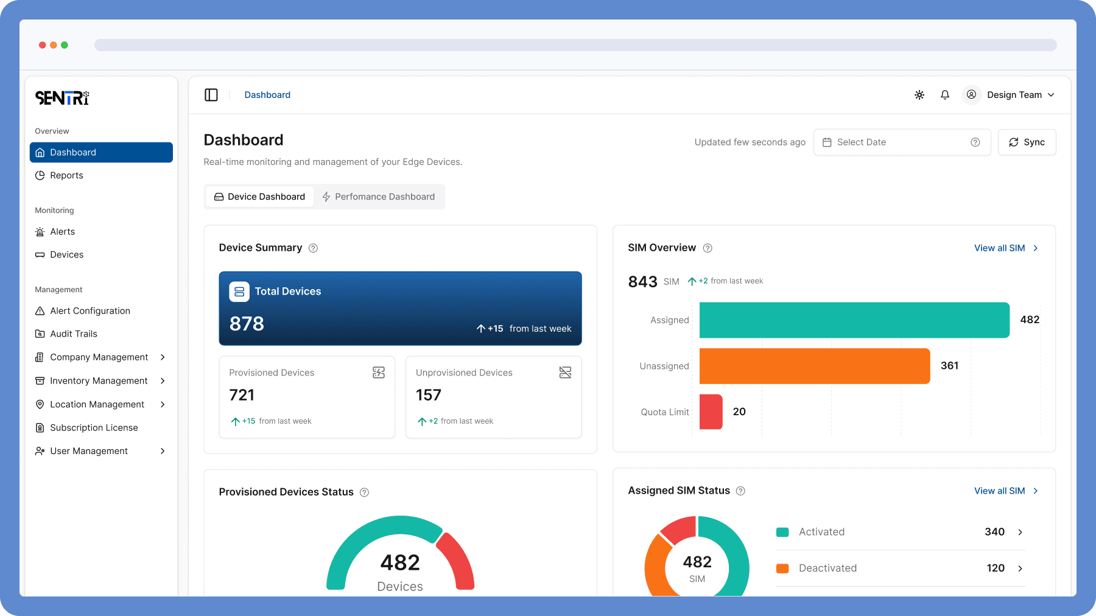
Task: Open Dashboard in the sidebar
Action: [x=101, y=152]
